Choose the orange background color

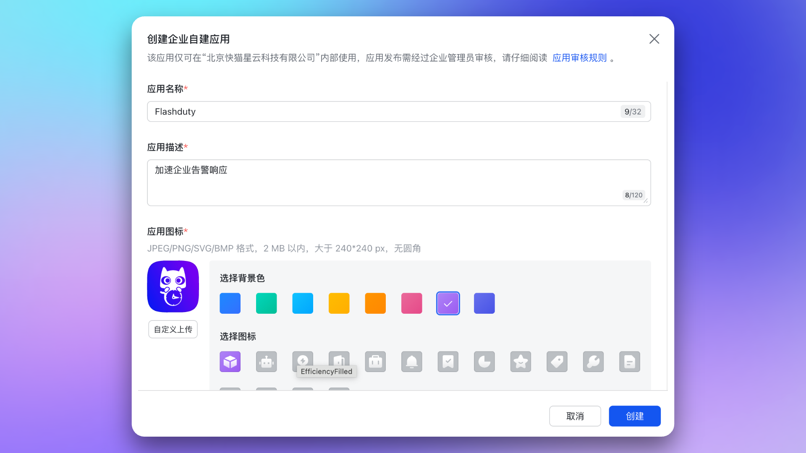pyautogui.click(x=375, y=303)
